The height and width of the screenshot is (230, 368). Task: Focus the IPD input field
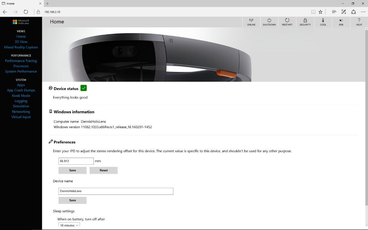coord(76,161)
